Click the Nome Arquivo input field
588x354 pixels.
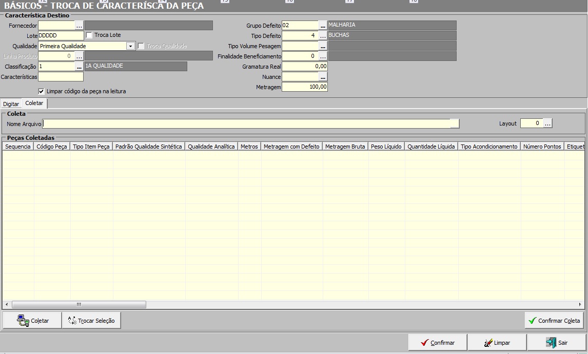246,123
